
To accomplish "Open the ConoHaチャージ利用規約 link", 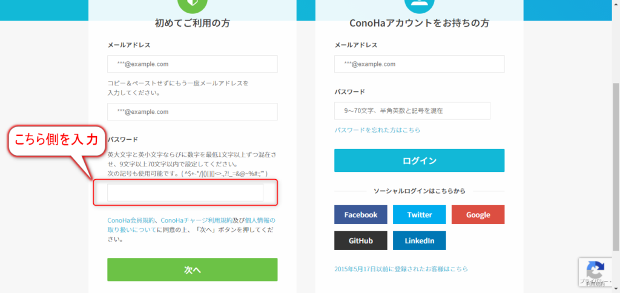I will click(197, 220).
